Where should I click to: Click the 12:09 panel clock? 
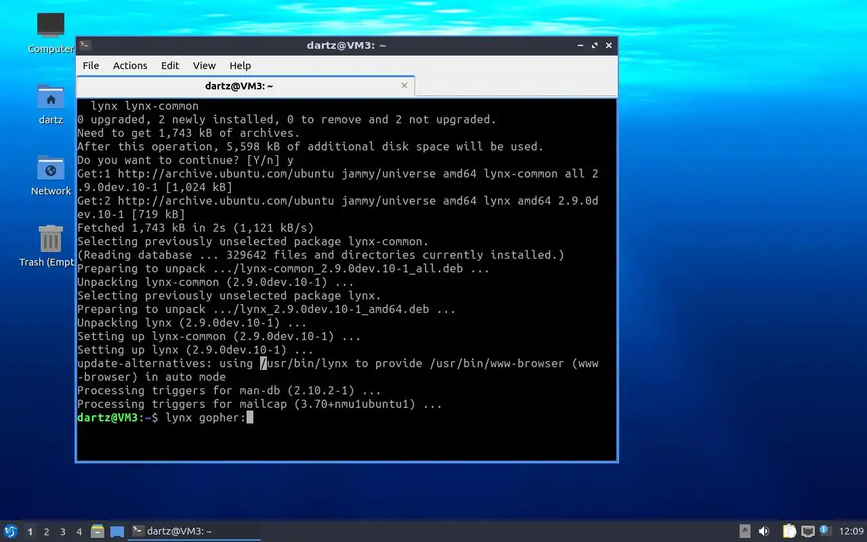click(851, 531)
